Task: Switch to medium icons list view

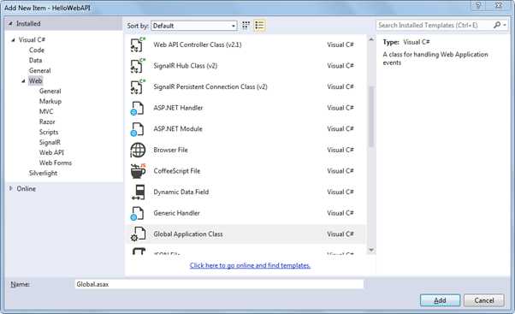Action: (x=259, y=26)
